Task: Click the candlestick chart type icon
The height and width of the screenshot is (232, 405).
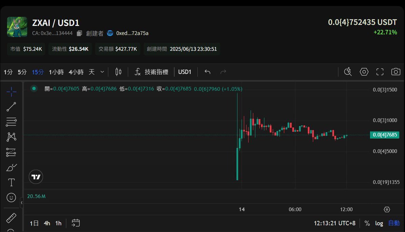Action: [118, 72]
